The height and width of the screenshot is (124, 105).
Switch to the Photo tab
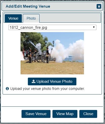pyautogui.click(x=31, y=18)
